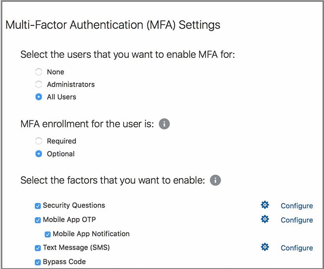Select the All Users radio button
Viewport: 324px width, 269px height.
(39, 97)
